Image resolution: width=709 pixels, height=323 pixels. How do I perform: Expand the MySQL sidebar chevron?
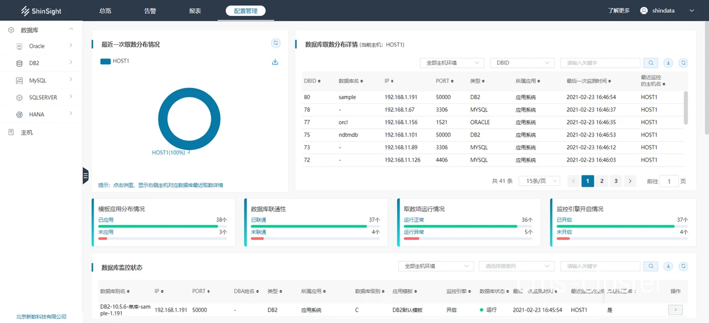[71, 80]
